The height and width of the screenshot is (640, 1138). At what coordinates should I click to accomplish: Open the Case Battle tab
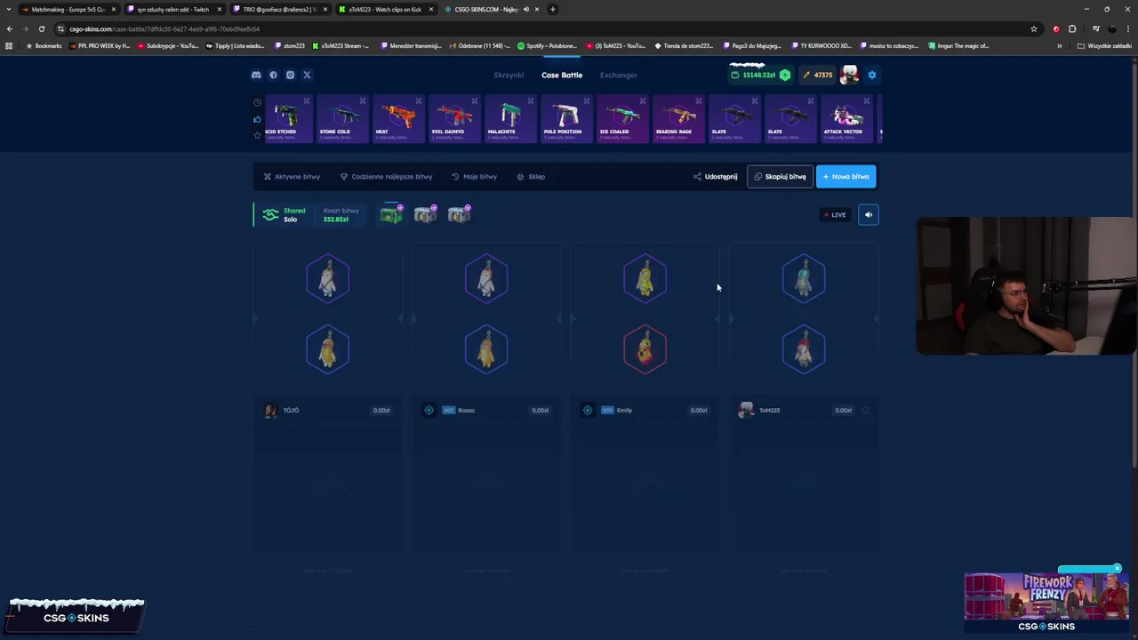pos(562,75)
